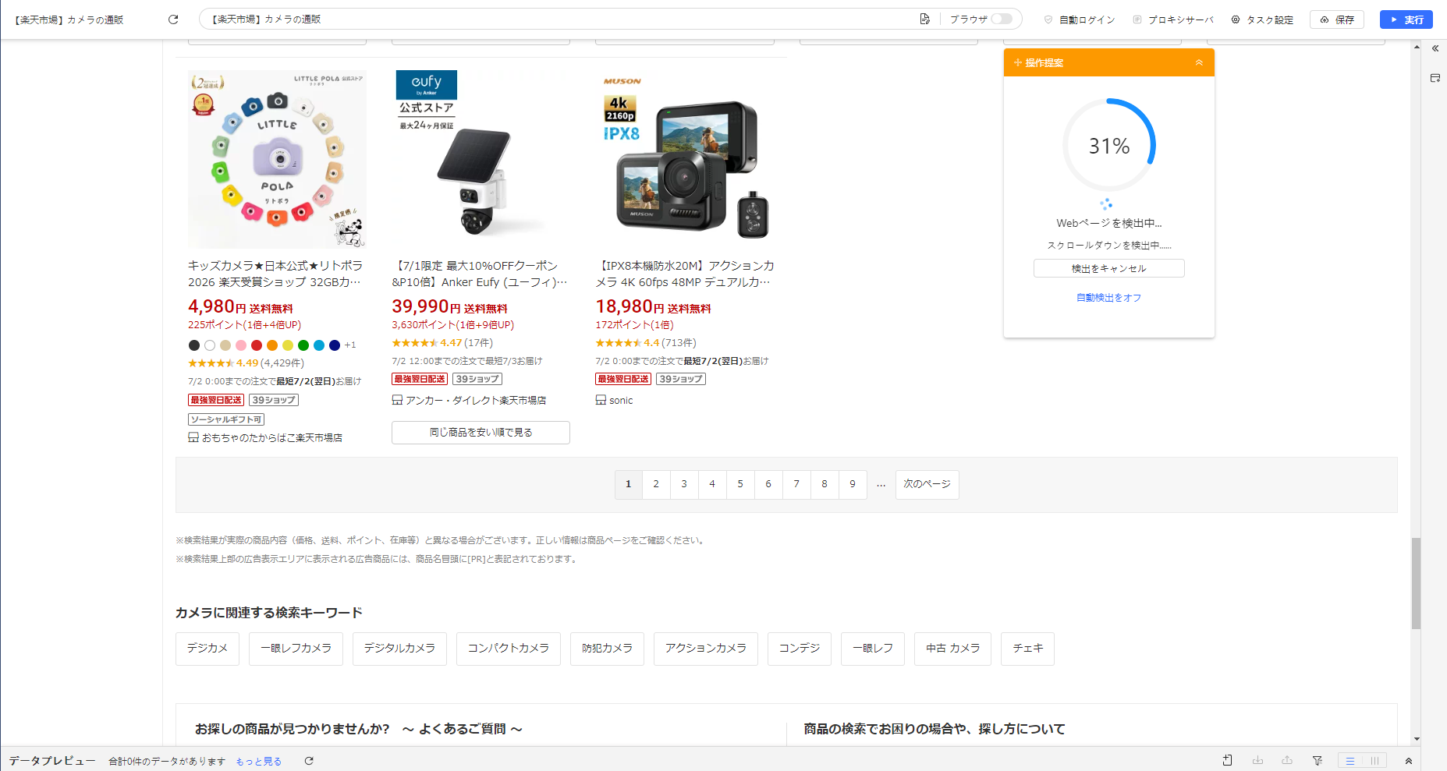
Task: Open 自動ログイン auto-login settings
Action: [x=1080, y=19]
